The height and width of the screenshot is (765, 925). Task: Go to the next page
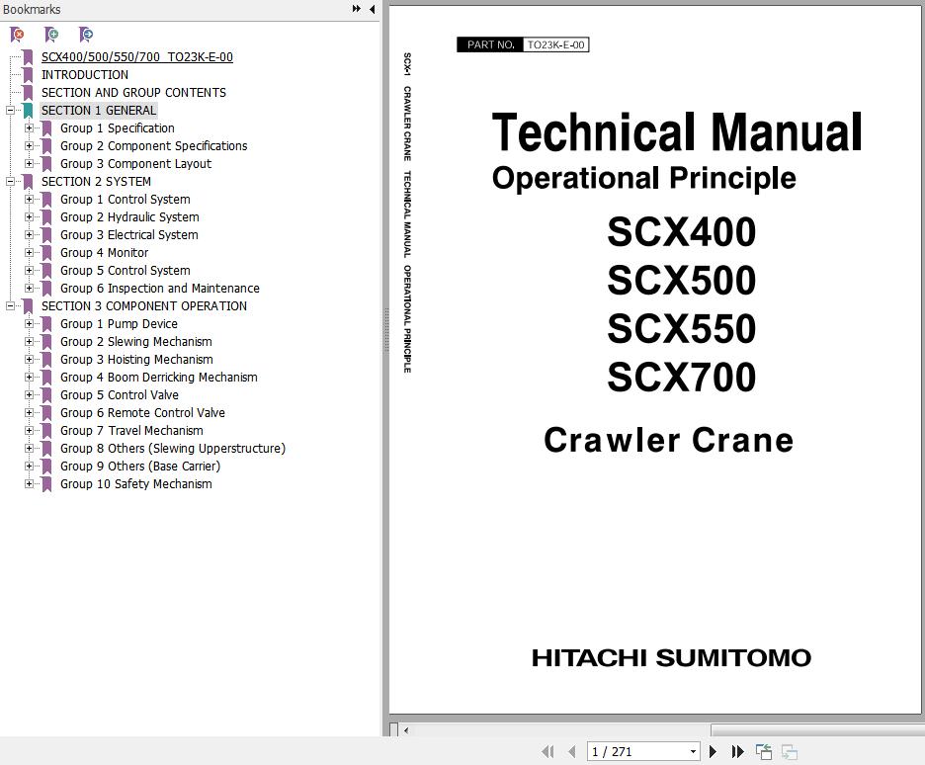pyautogui.click(x=713, y=752)
